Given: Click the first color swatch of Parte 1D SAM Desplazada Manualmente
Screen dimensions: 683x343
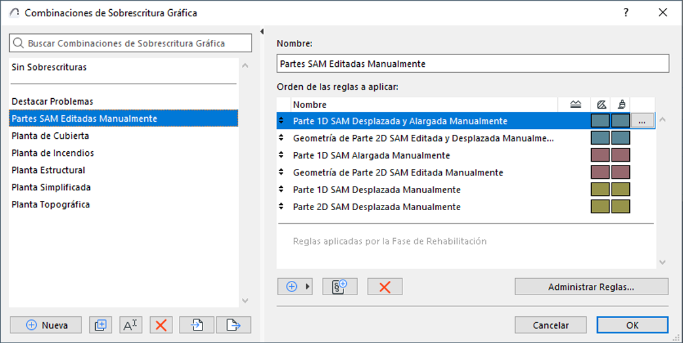Looking at the screenshot, I should click(x=600, y=190).
